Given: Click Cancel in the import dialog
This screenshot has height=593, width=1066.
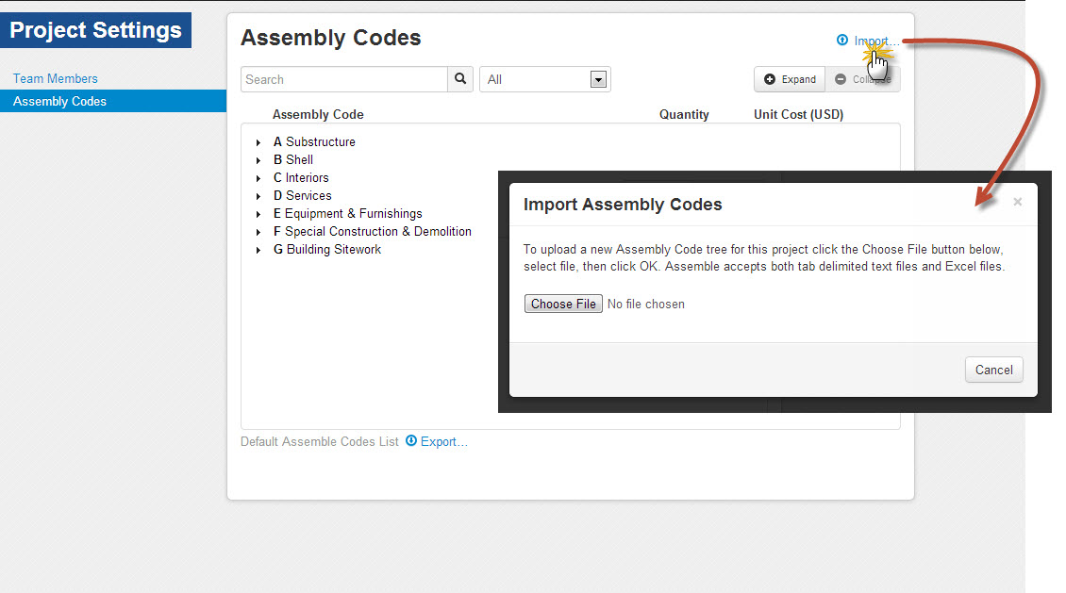Looking at the screenshot, I should tap(993, 370).
